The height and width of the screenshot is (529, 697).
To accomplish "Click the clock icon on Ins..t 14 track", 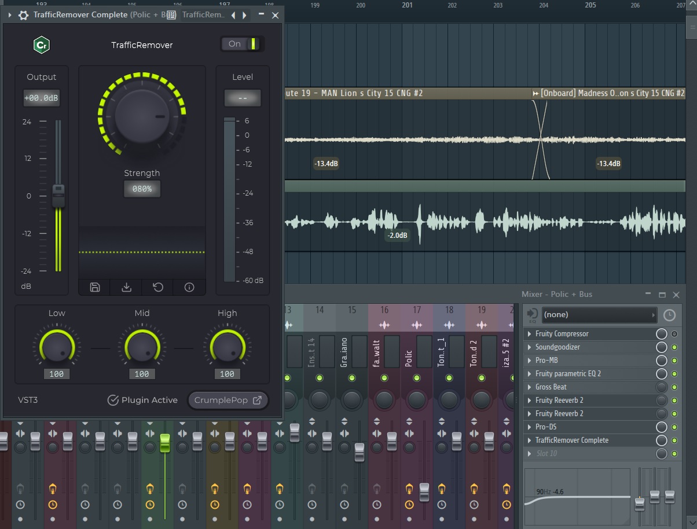I will pos(312,505).
